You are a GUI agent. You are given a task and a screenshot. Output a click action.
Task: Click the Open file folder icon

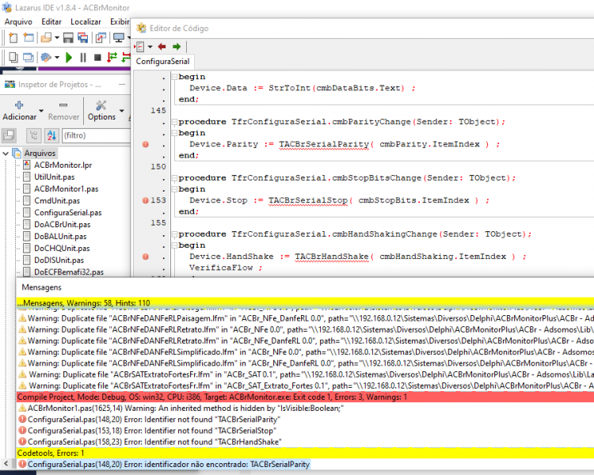click(46, 37)
